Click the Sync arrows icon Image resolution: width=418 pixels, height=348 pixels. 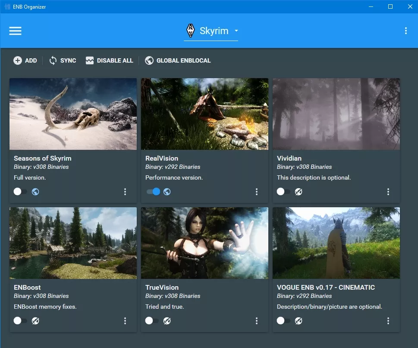[53, 60]
